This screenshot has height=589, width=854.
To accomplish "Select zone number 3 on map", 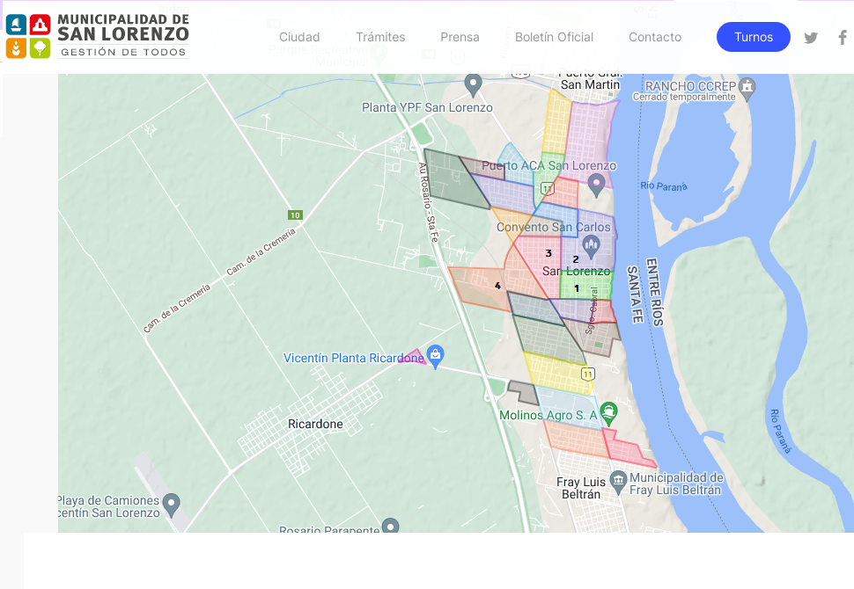I will (548, 253).
